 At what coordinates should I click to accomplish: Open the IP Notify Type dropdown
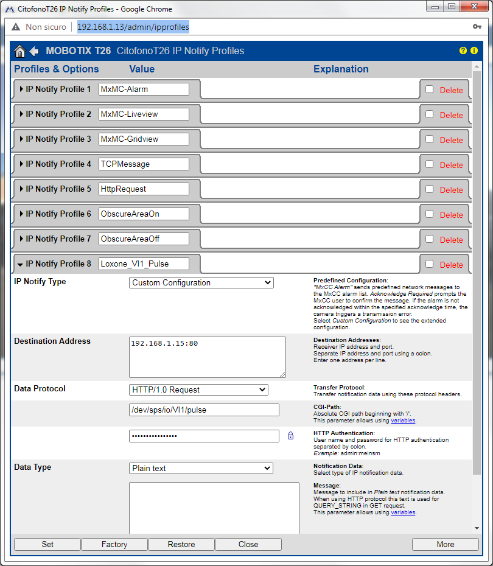pos(201,282)
